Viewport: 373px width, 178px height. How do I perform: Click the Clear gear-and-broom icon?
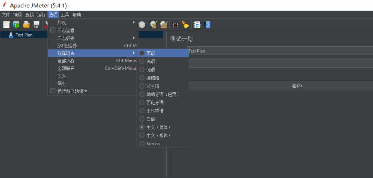(x=153, y=25)
